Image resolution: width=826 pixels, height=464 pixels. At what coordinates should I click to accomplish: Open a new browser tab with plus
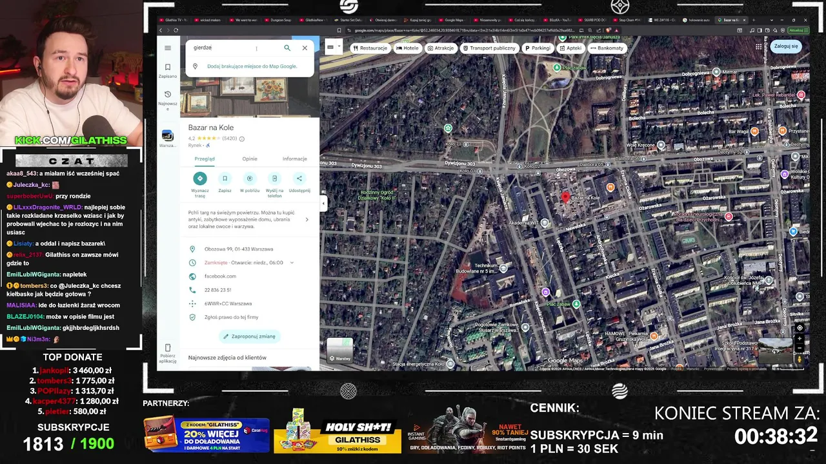(x=755, y=20)
